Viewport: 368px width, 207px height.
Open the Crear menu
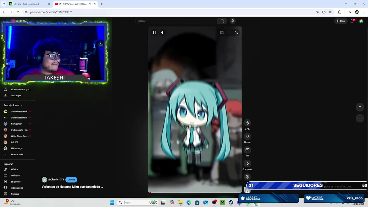pos(341,21)
